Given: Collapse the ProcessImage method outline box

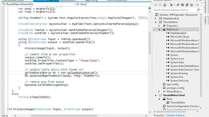Looking at the screenshot, I should 8,109.
